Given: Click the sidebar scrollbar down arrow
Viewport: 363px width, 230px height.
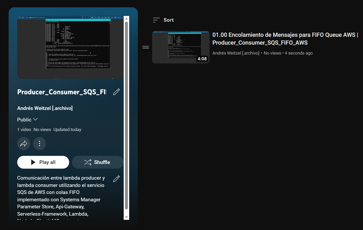Looking at the screenshot, I should (x=127, y=217).
